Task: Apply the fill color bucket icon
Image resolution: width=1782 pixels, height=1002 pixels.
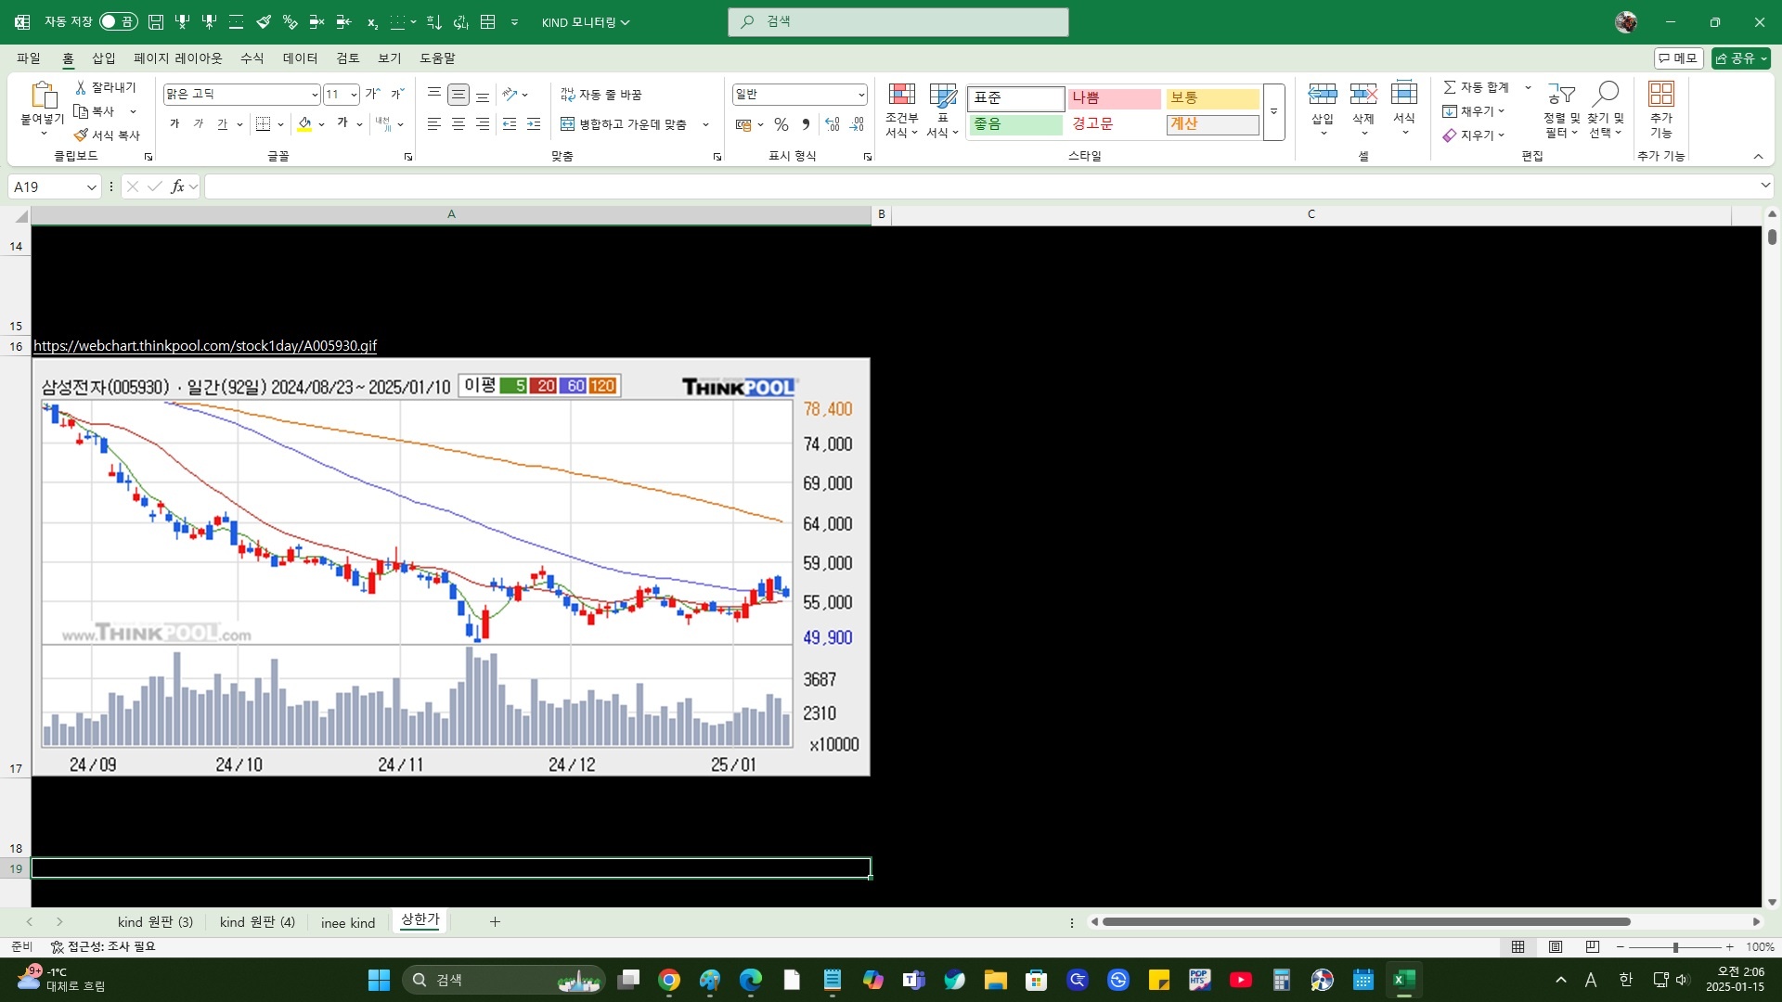Action: tap(304, 124)
